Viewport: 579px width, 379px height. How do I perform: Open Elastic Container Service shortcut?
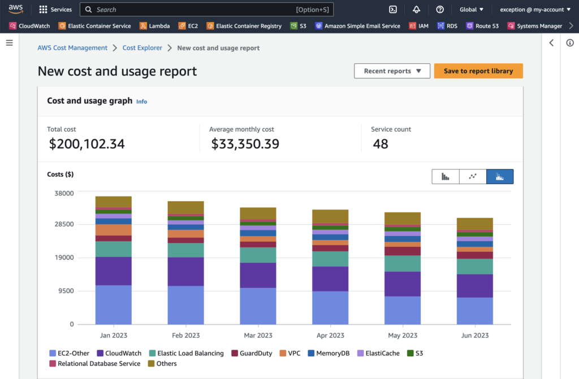point(95,26)
